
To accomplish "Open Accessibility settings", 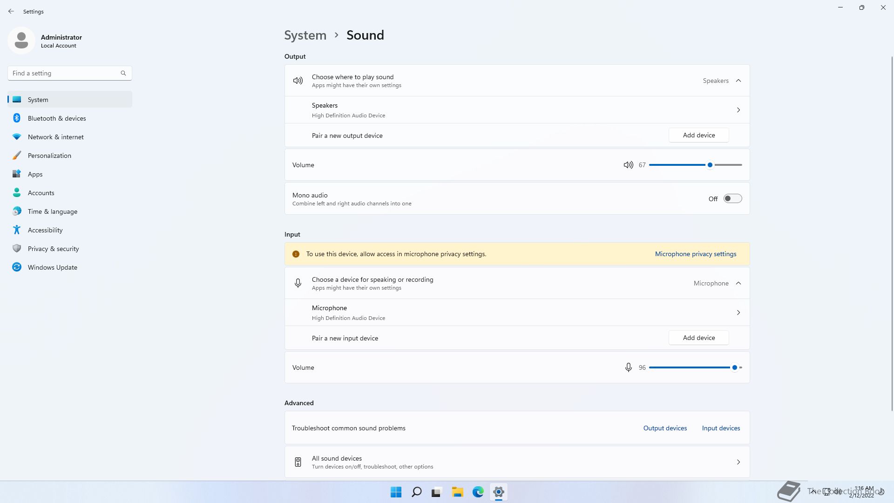I will coord(70,230).
